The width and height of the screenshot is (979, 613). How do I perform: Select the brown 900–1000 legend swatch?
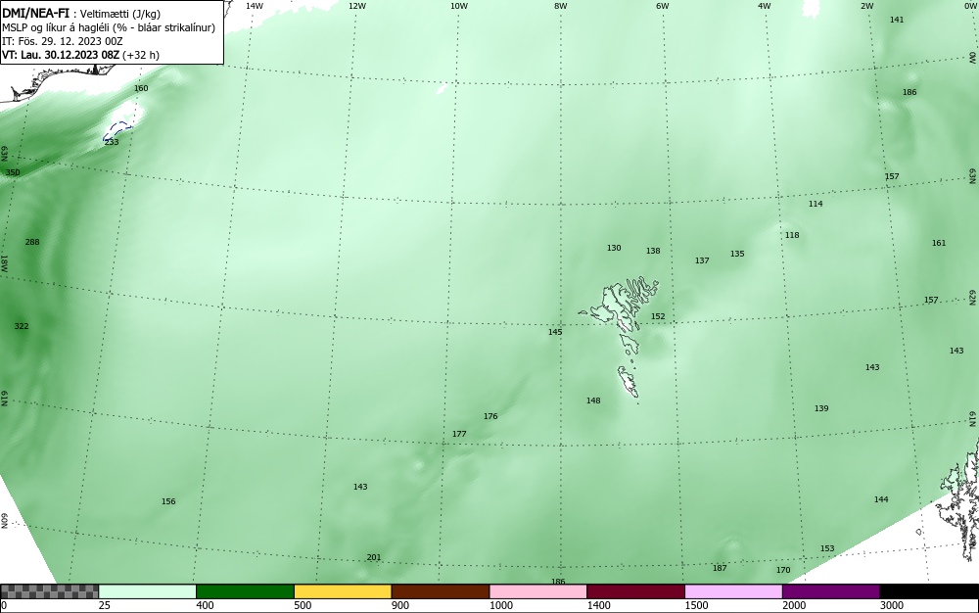[x=441, y=591]
